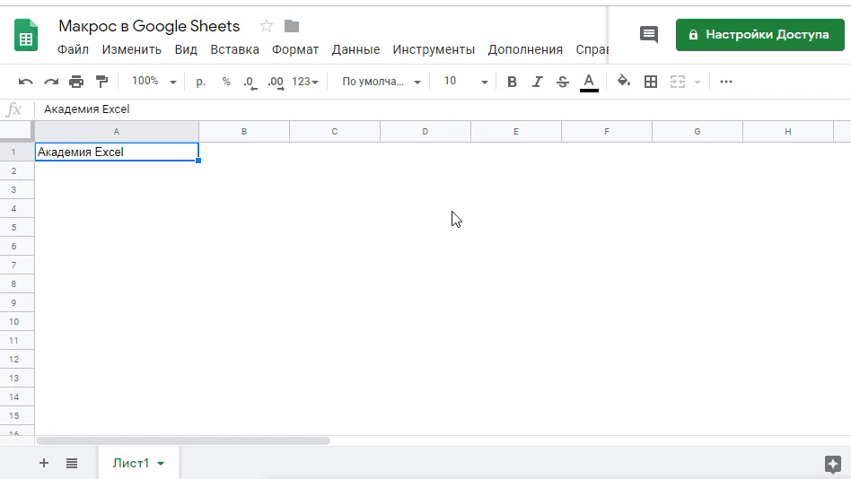Expand the 100% zoom dropdown
This screenshot has width=851, height=479.
coord(154,82)
